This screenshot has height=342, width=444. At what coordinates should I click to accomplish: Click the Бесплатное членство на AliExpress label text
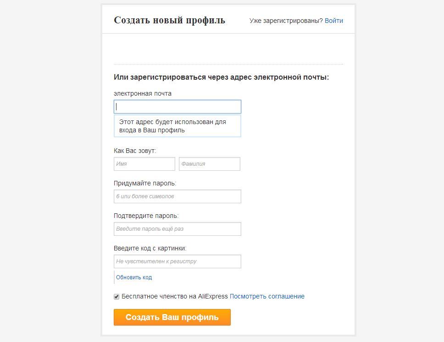(x=174, y=296)
